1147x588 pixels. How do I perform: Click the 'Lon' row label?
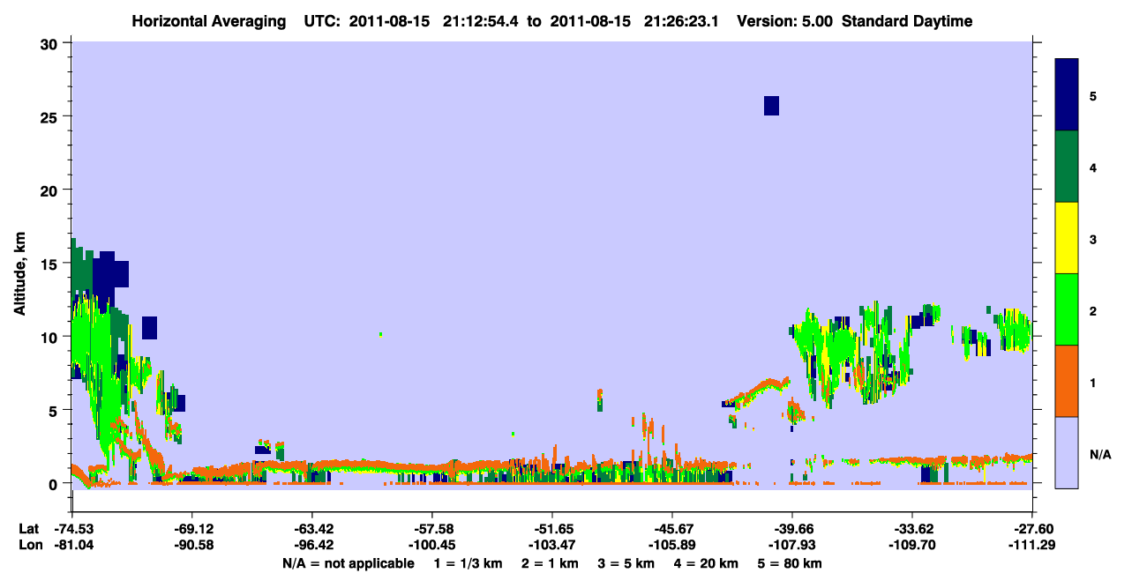point(29,546)
